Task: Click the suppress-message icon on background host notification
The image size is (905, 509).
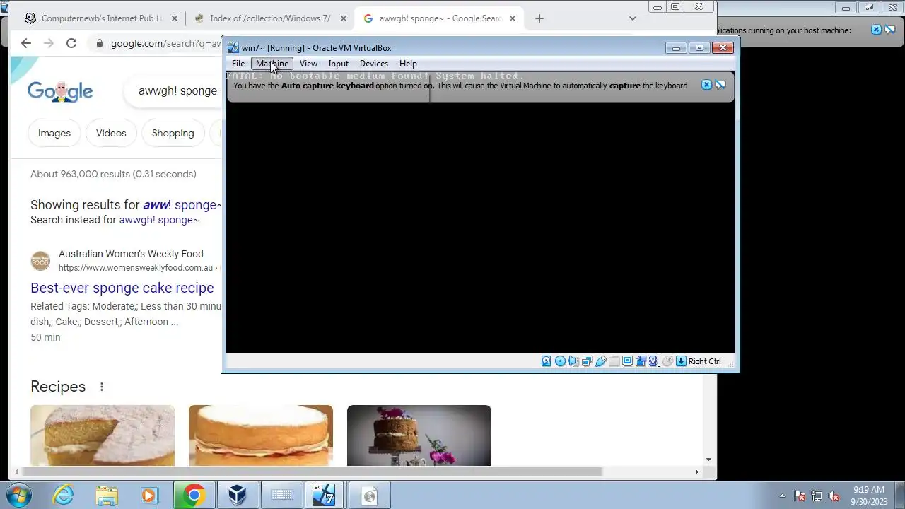Action: point(889,30)
